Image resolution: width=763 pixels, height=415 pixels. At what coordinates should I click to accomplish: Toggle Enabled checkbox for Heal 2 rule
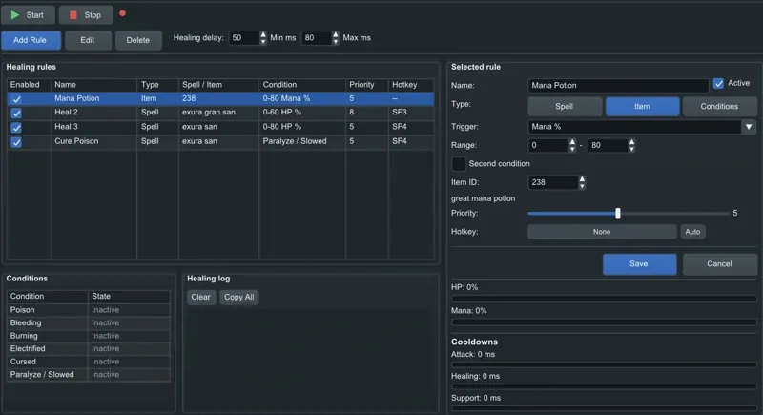(x=16, y=113)
